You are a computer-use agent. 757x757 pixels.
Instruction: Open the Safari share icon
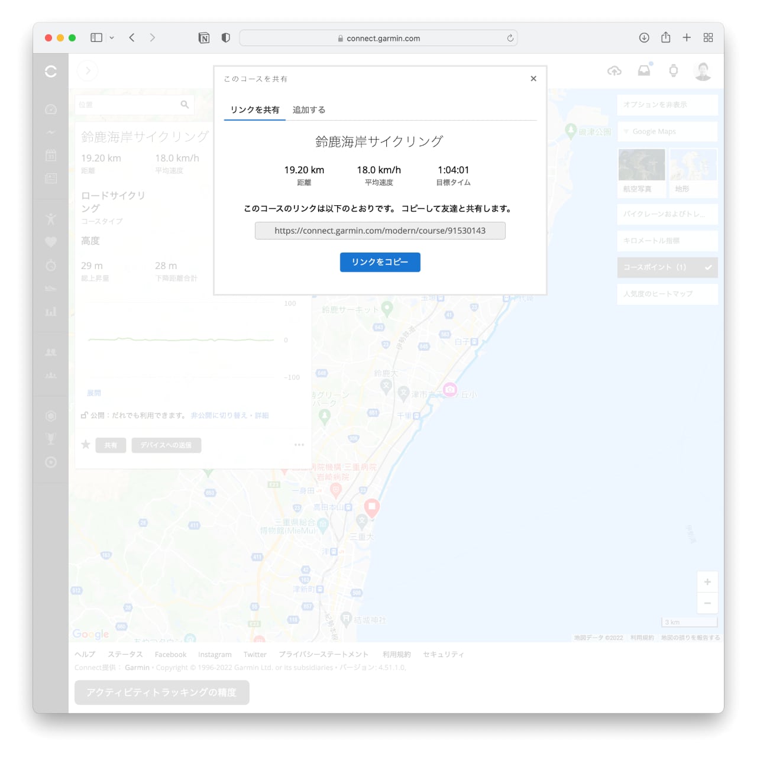[x=665, y=38]
